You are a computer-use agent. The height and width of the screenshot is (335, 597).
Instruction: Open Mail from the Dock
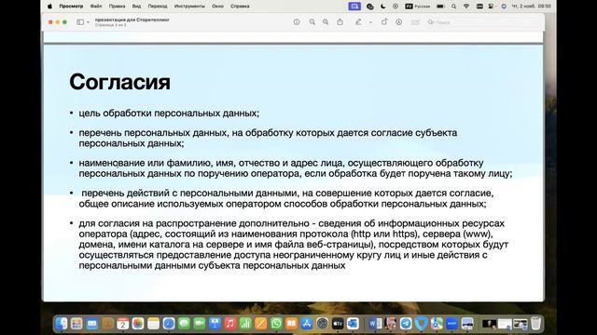click(x=92, y=324)
